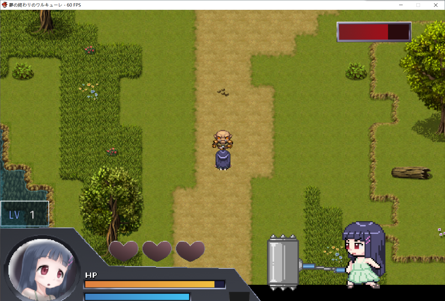Minimize the game window
Screen dimensions: 445x301
point(401,5)
